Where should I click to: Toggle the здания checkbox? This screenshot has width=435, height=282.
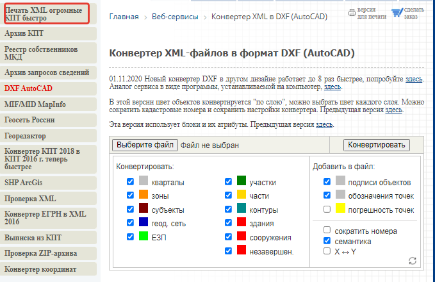pyautogui.click(x=228, y=222)
